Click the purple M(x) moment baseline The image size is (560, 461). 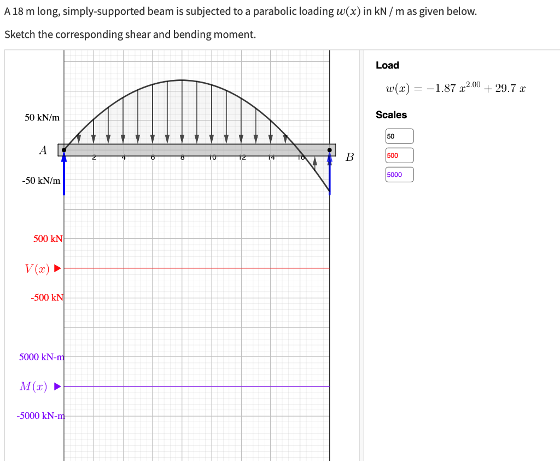(197, 386)
